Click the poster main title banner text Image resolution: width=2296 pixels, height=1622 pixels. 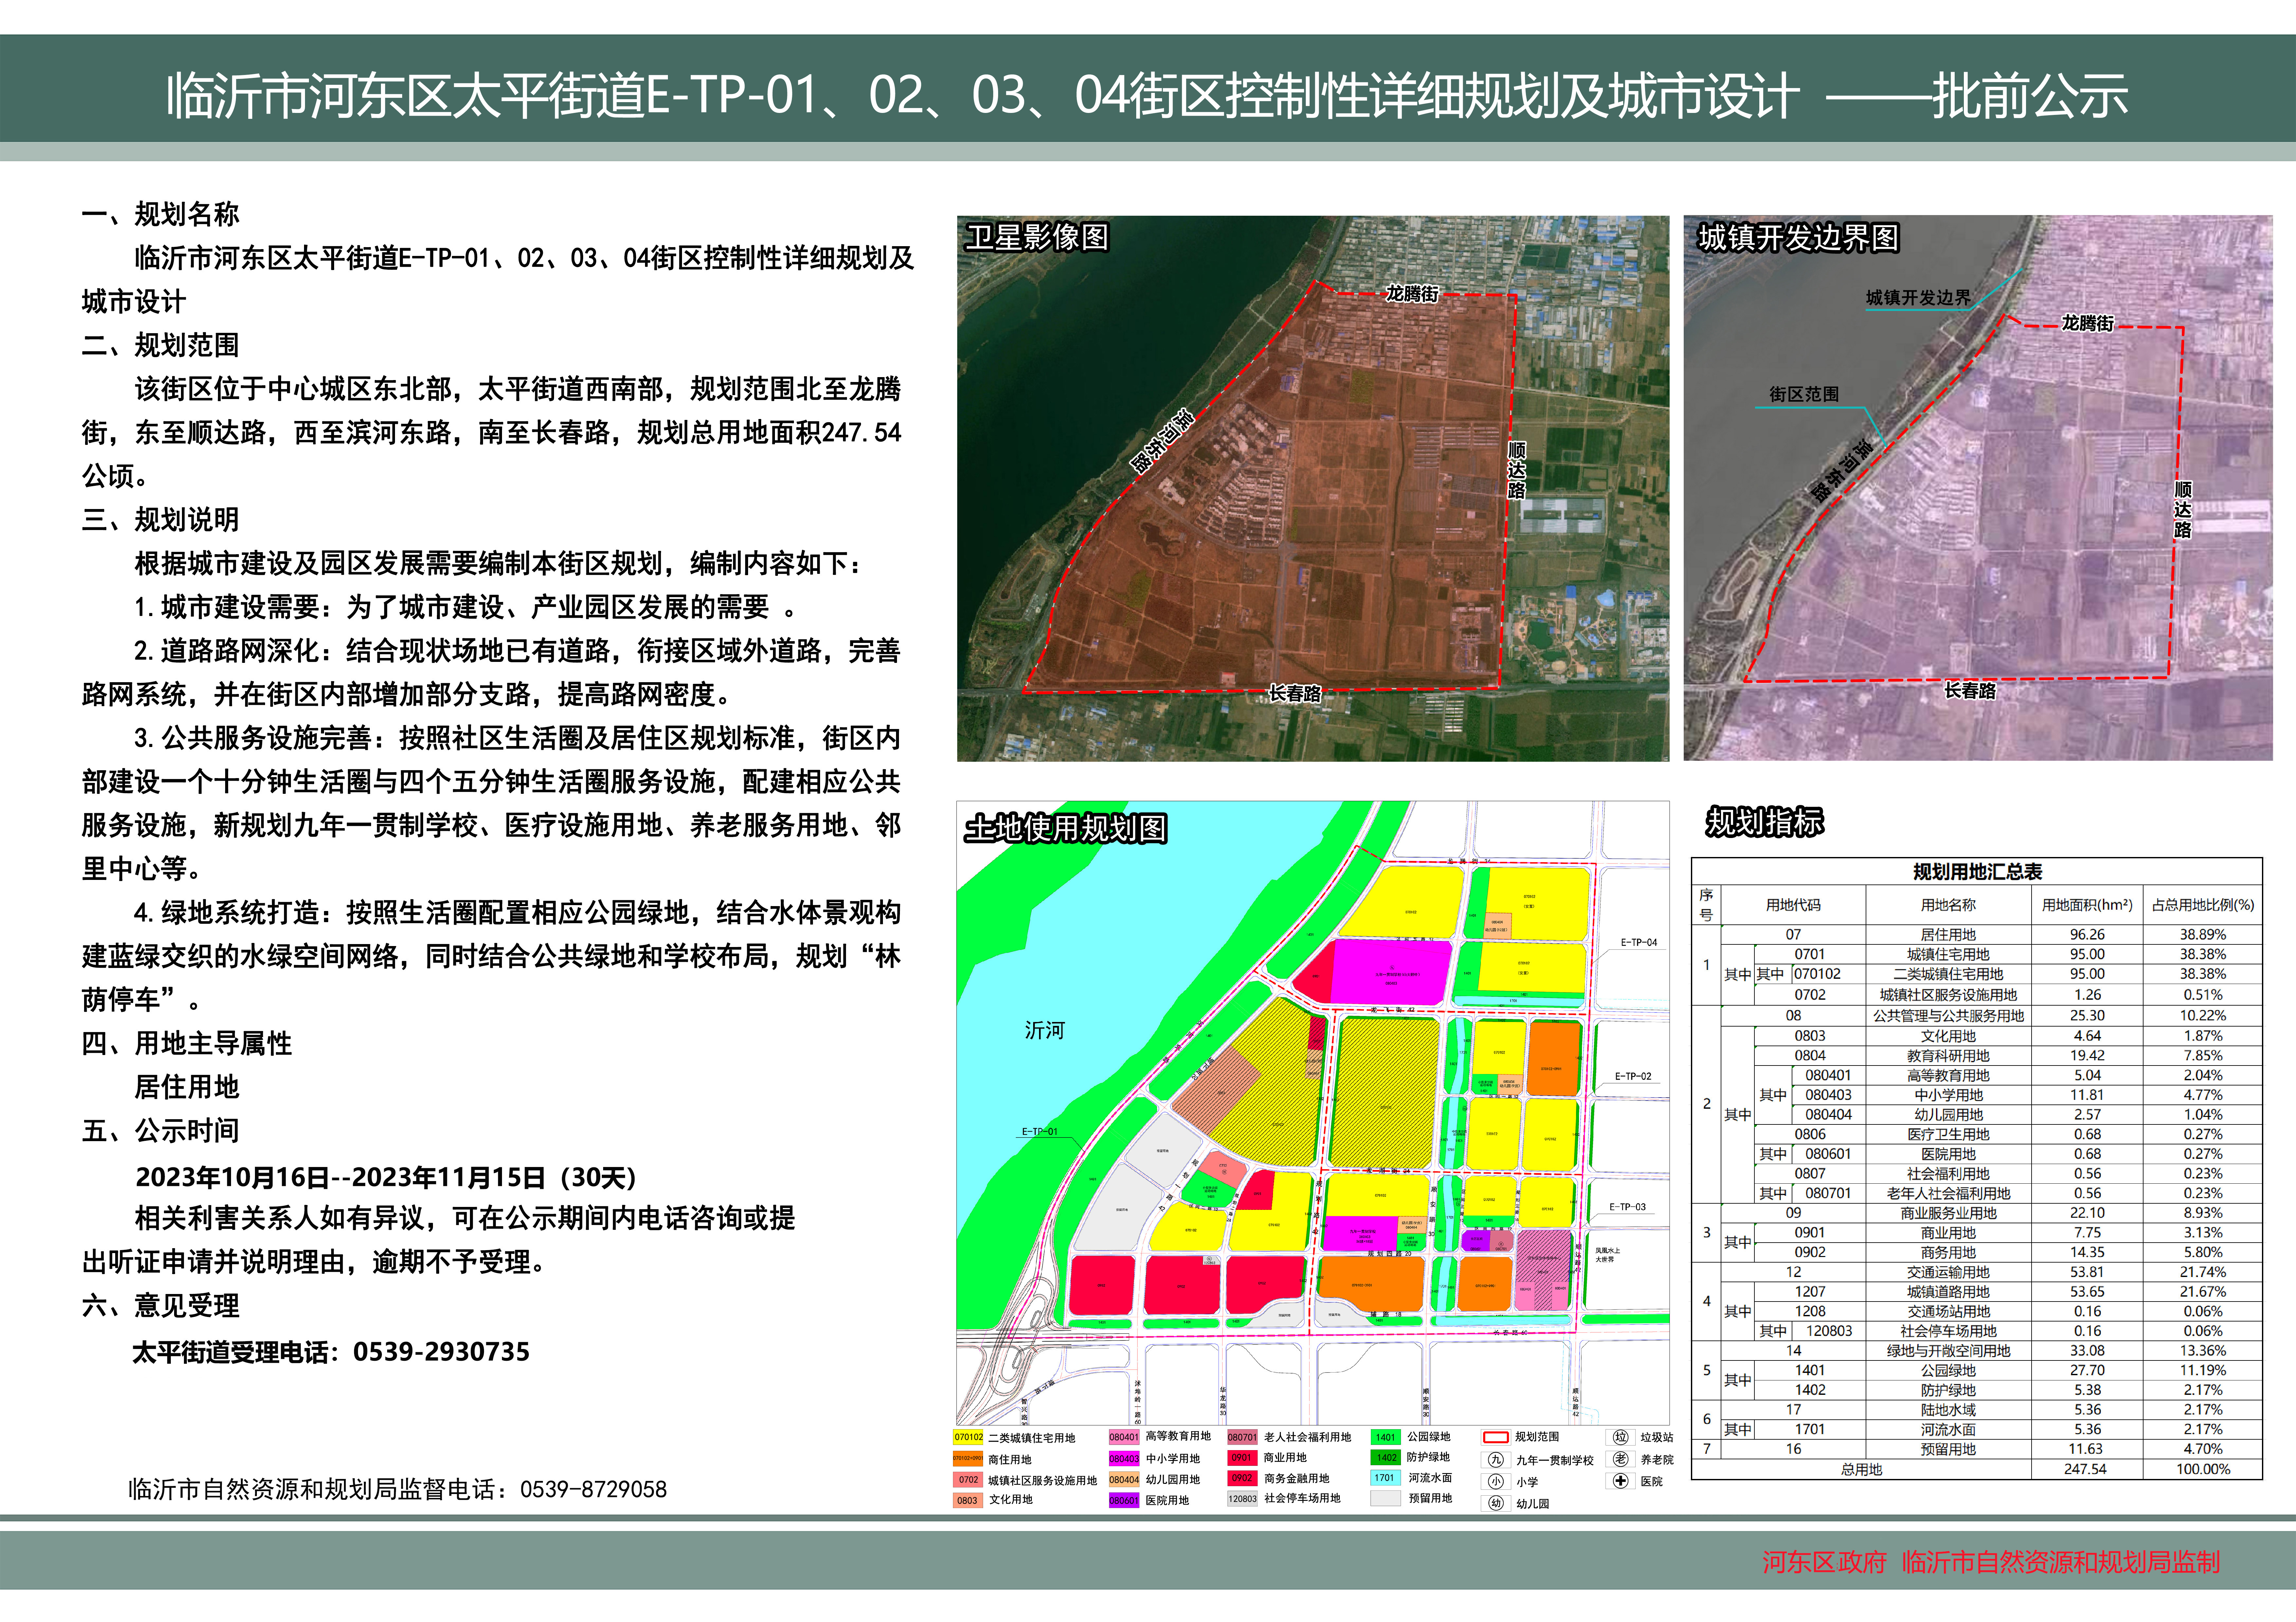[x=1147, y=96]
